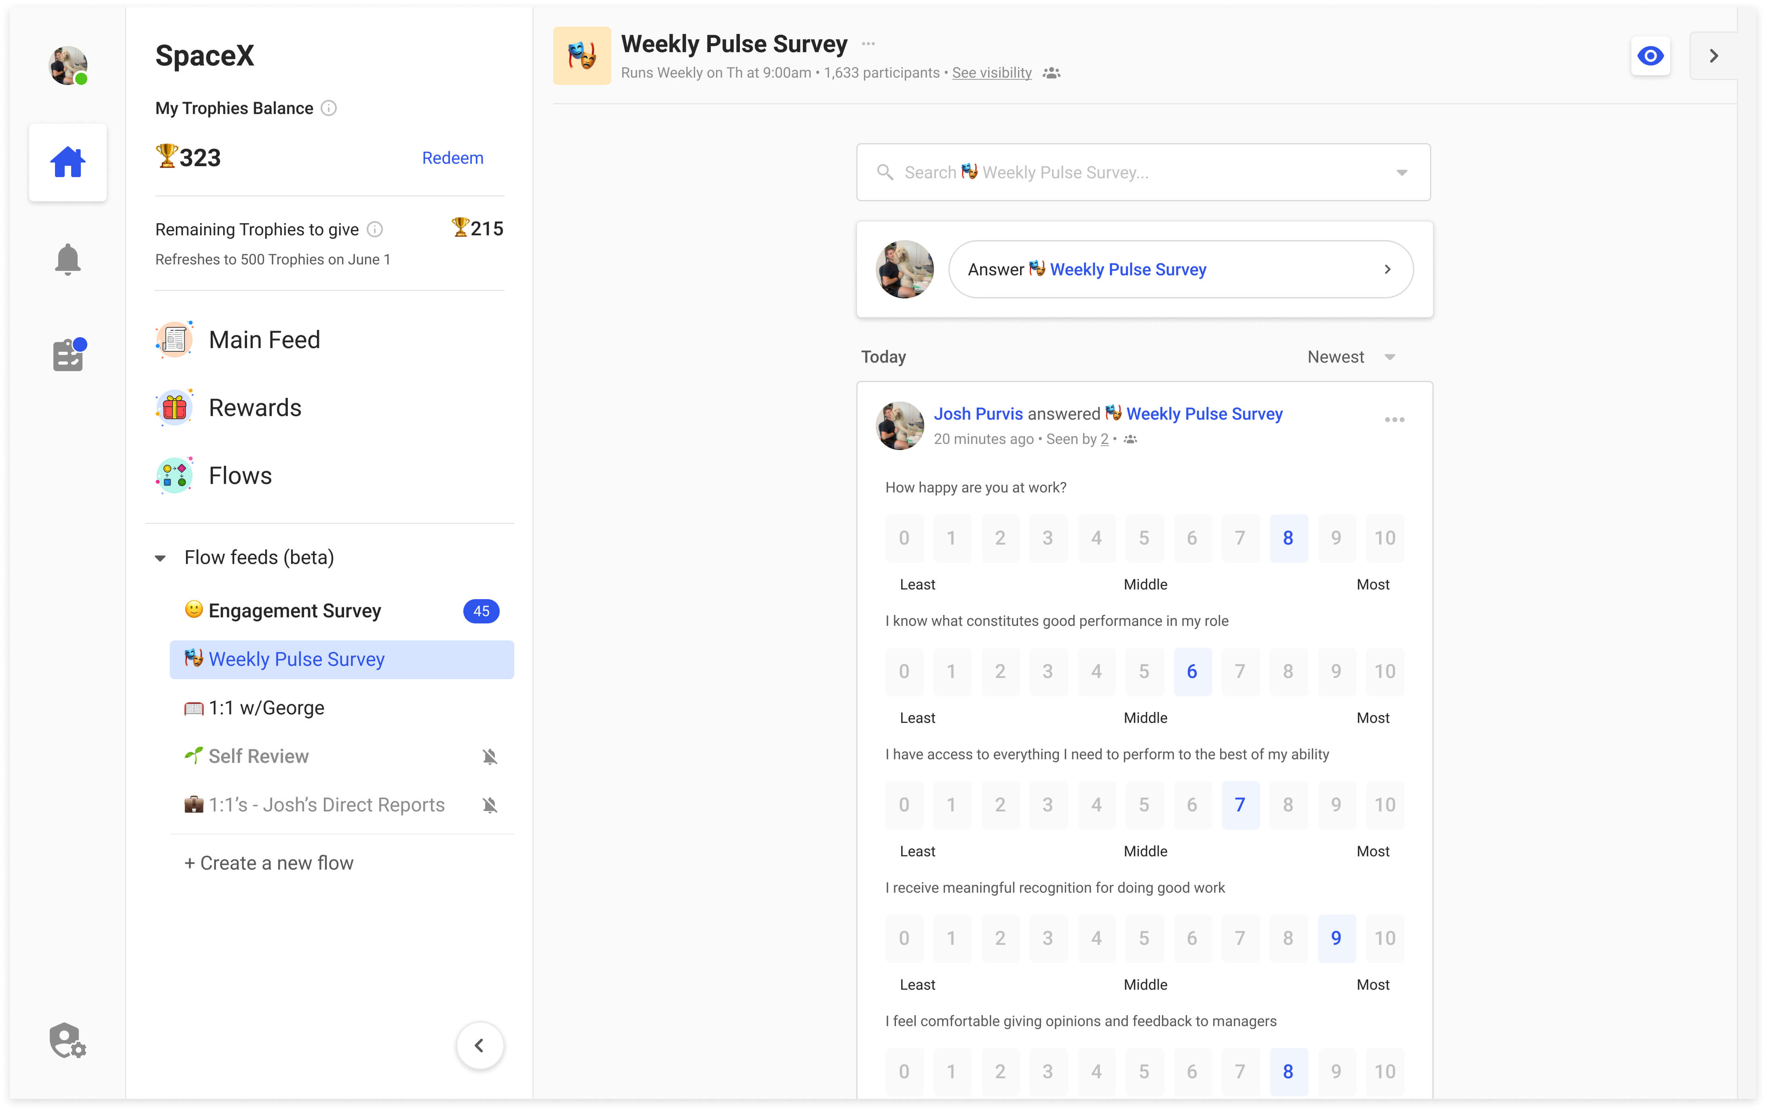Unmute notifications for Self Review

pos(490,756)
